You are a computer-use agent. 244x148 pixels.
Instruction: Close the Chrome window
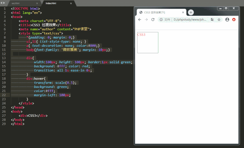pos(234,8)
